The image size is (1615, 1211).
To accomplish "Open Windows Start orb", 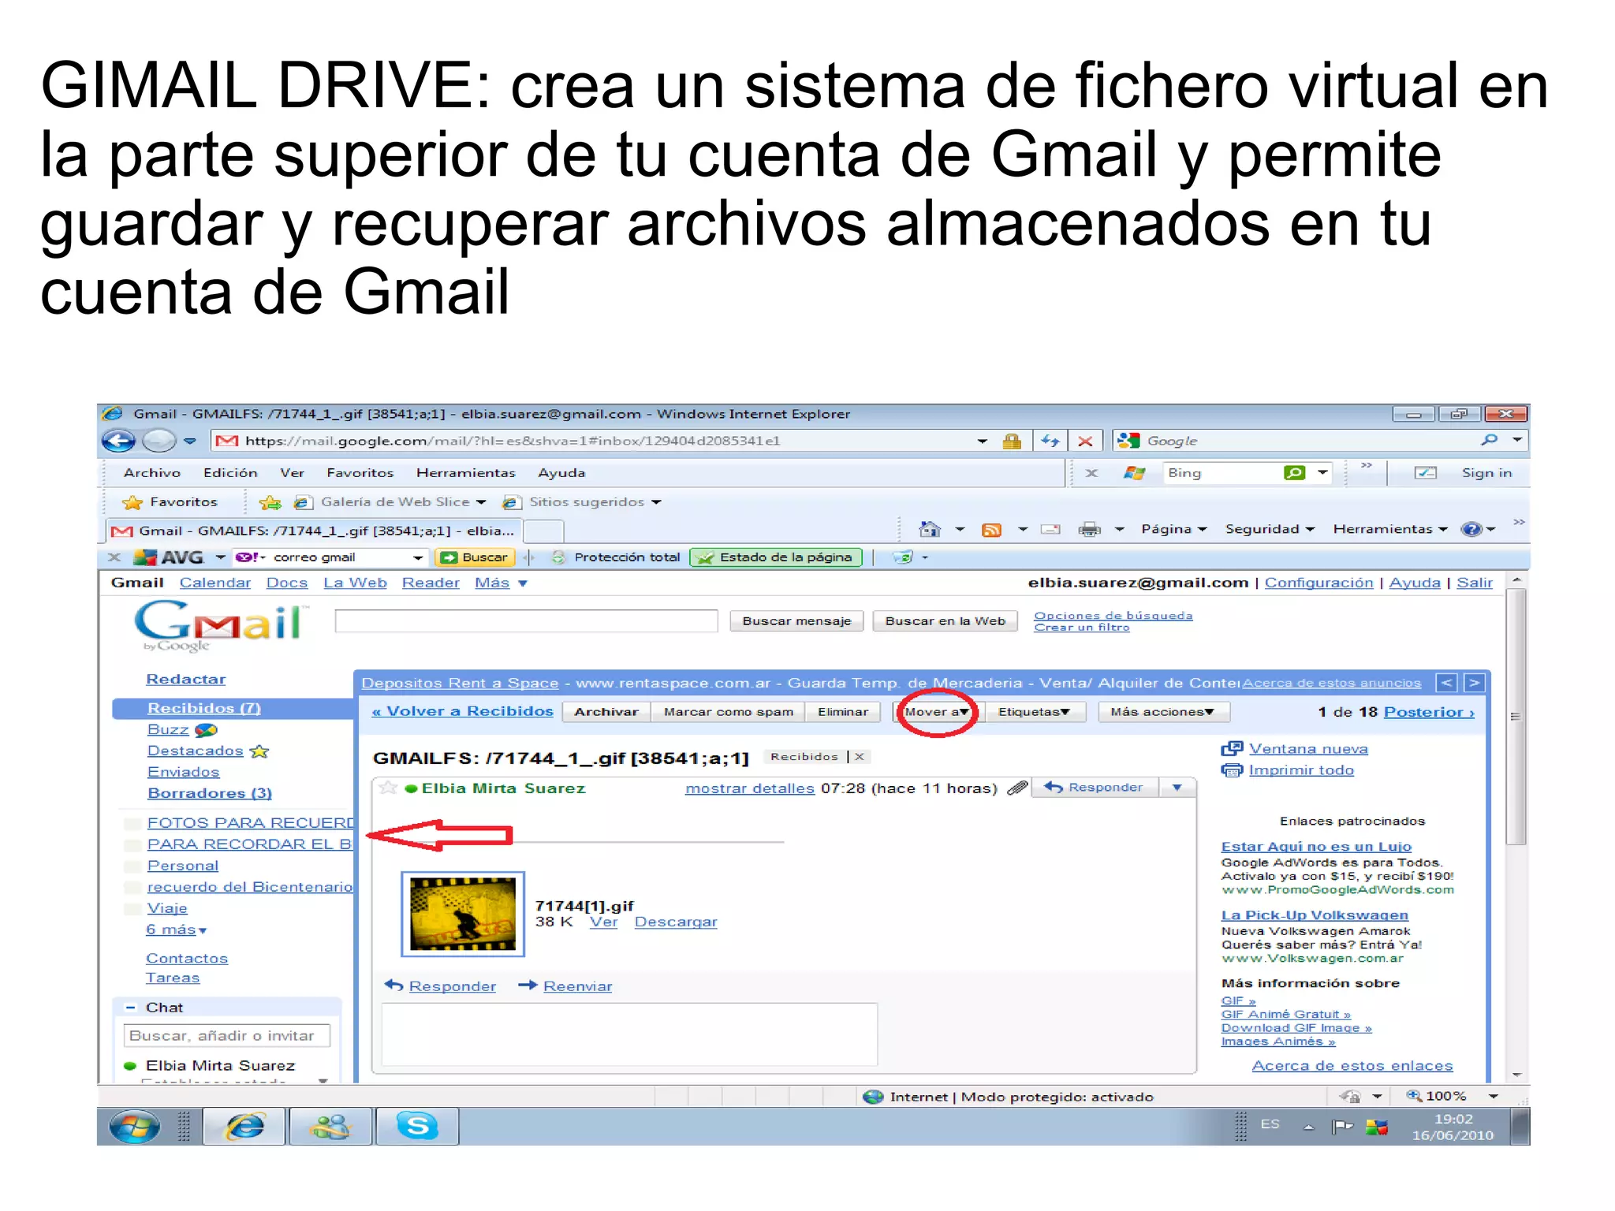I will tap(135, 1127).
